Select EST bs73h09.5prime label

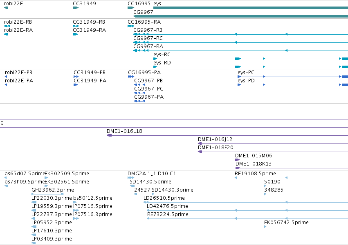[25, 182]
